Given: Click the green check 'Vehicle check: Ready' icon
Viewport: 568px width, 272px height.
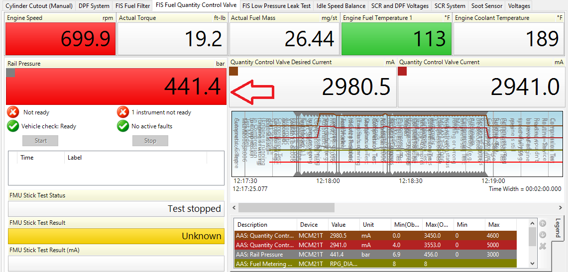Looking at the screenshot, I should pos(13,126).
